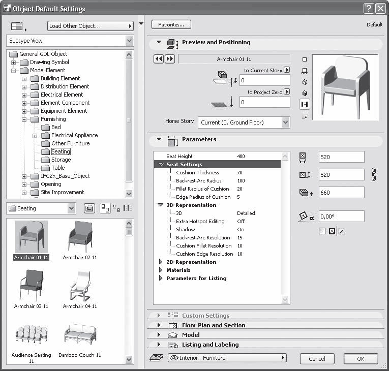389x371 pixels.
Task: Expand the 2D Representation parameter group
Action: click(161, 262)
